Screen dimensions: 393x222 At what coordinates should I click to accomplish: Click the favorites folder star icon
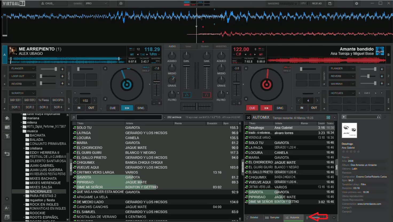7,118
